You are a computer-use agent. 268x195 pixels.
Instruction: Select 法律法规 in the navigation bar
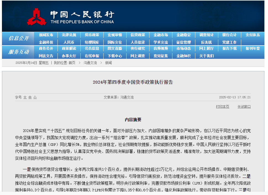click(x=69, y=35)
